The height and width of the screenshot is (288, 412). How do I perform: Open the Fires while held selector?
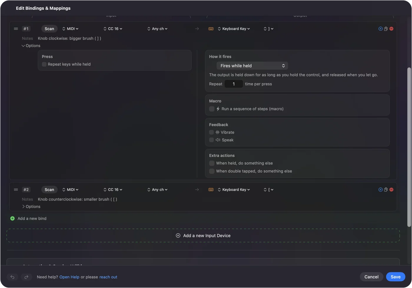(x=252, y=66)
